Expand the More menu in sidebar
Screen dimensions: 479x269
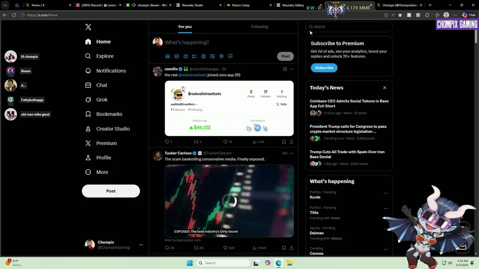click(x=97, y=172)
